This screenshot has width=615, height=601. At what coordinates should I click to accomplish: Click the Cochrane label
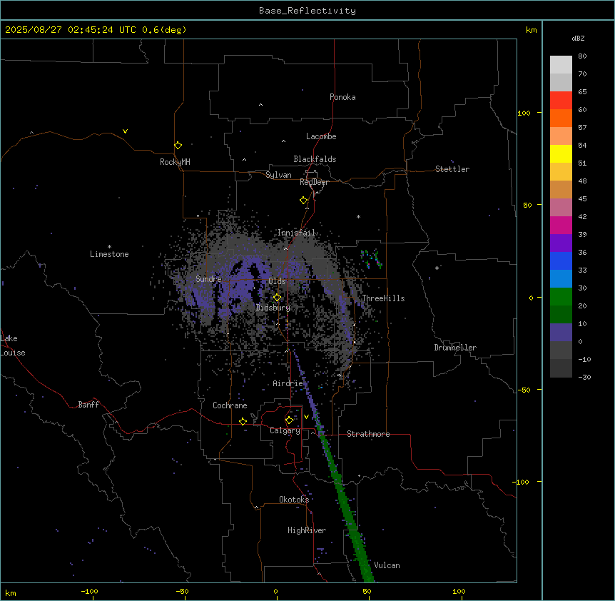point(230,405)
